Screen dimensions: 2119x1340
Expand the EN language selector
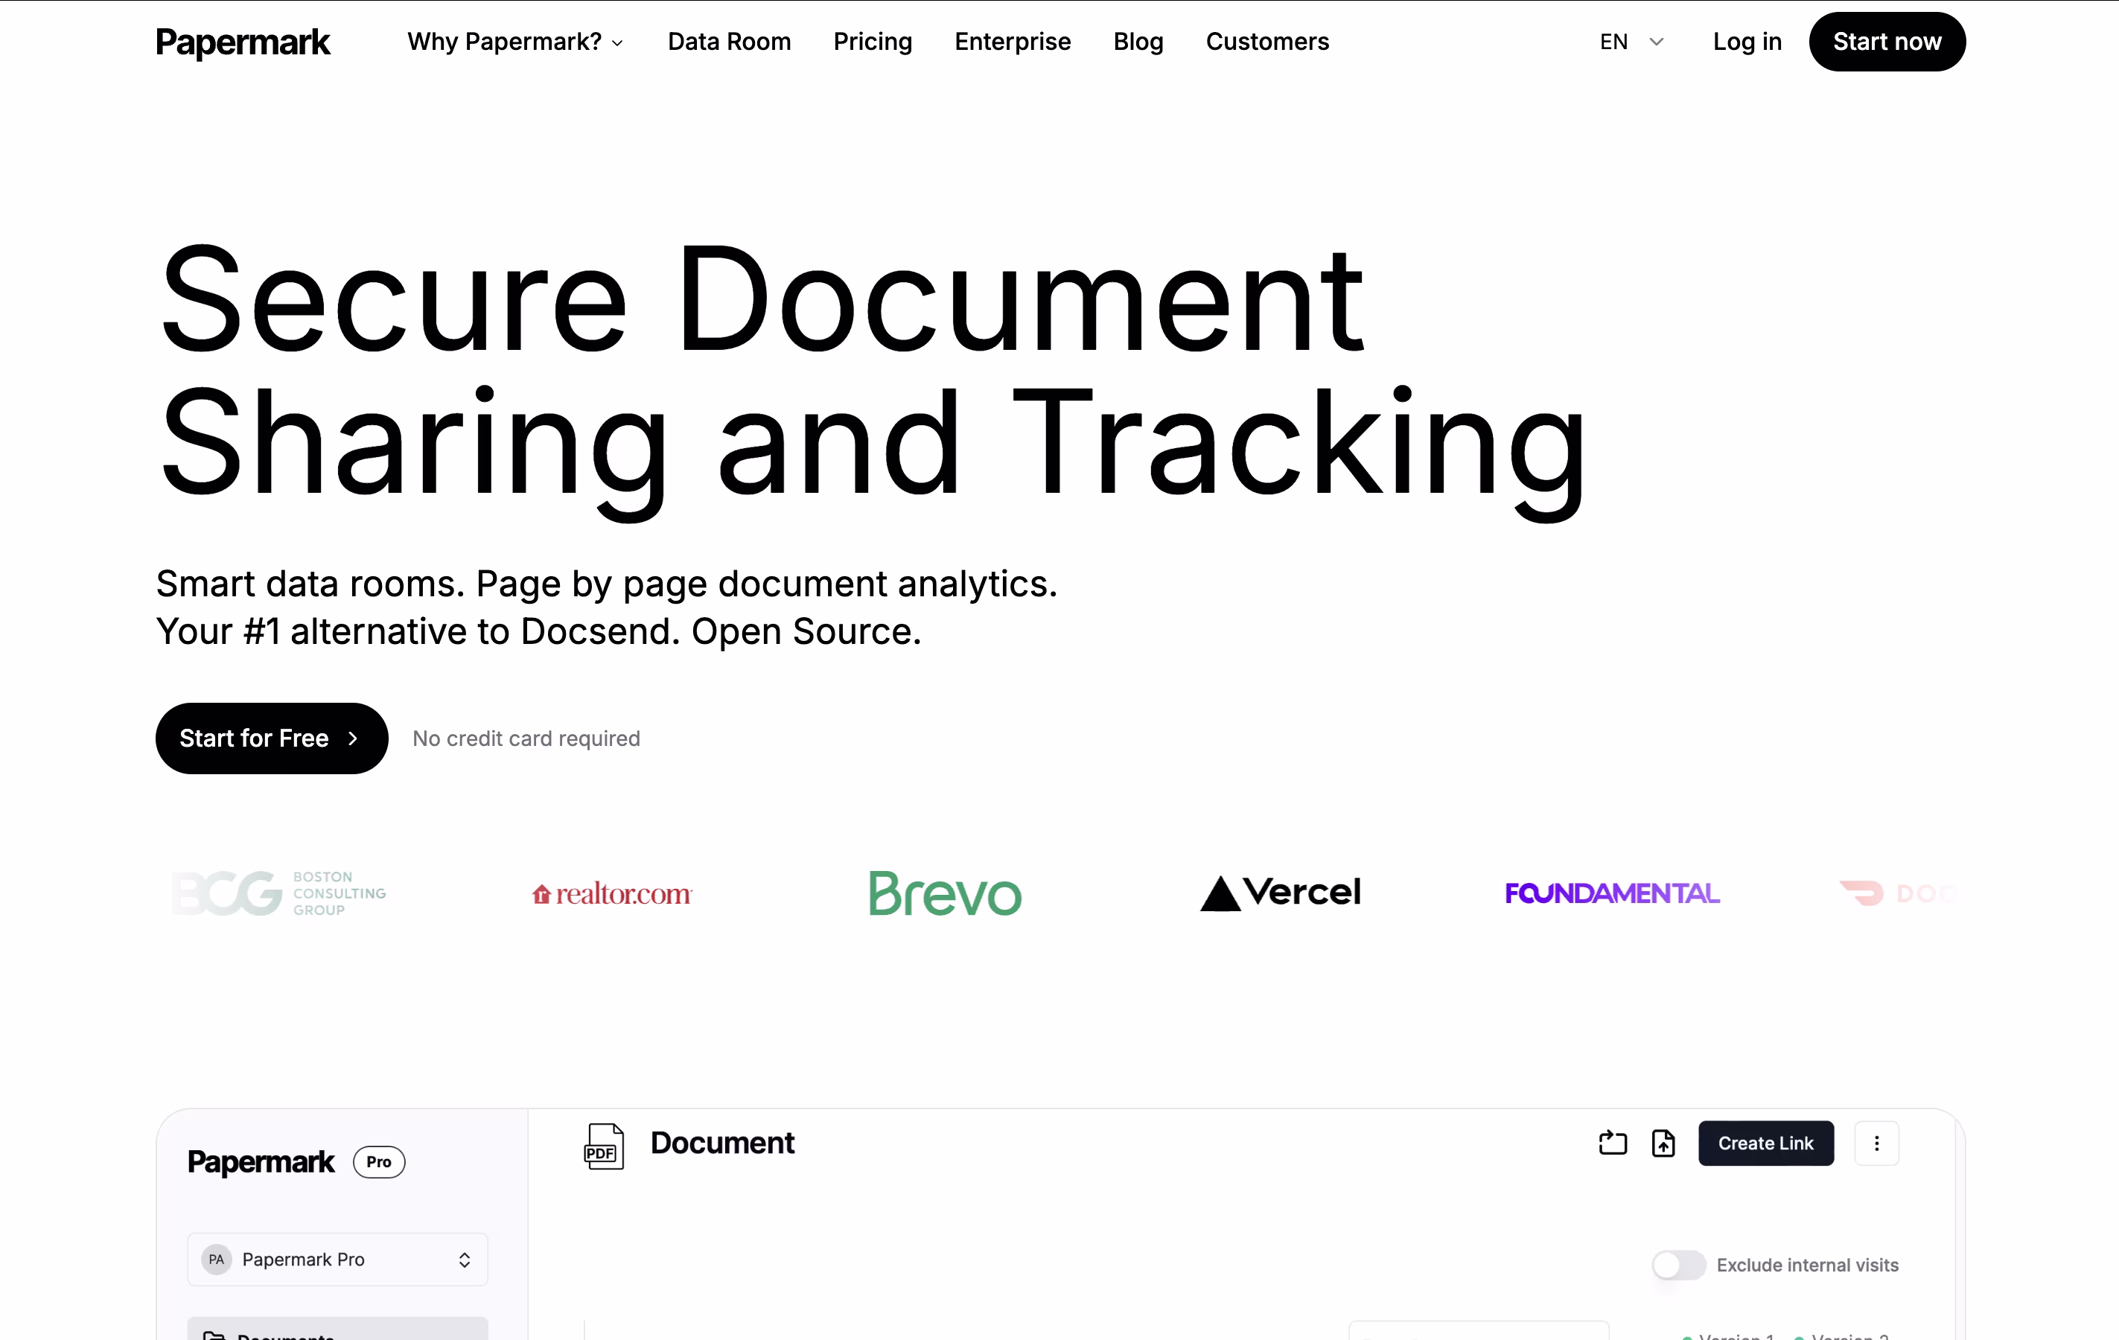[x=1631, y=42]
